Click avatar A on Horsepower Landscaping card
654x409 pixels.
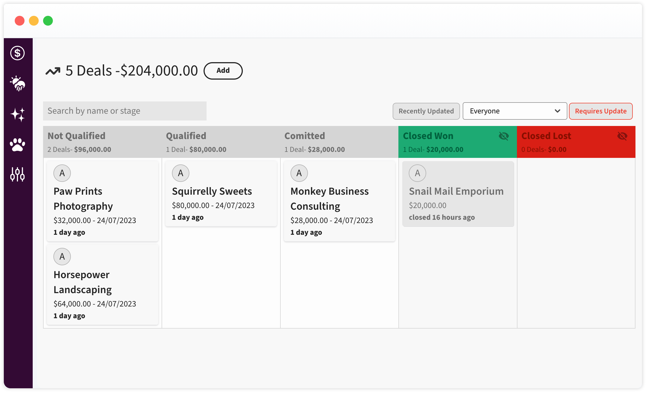(x=62, y=257)
